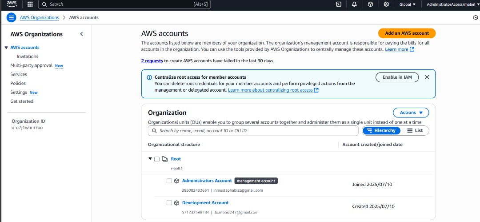480x222 pixels.
Task: Switch to List view
Action: tap(415, 131)
